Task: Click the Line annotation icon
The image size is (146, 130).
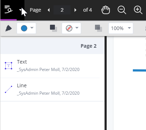Action: [x=9, y=89]
